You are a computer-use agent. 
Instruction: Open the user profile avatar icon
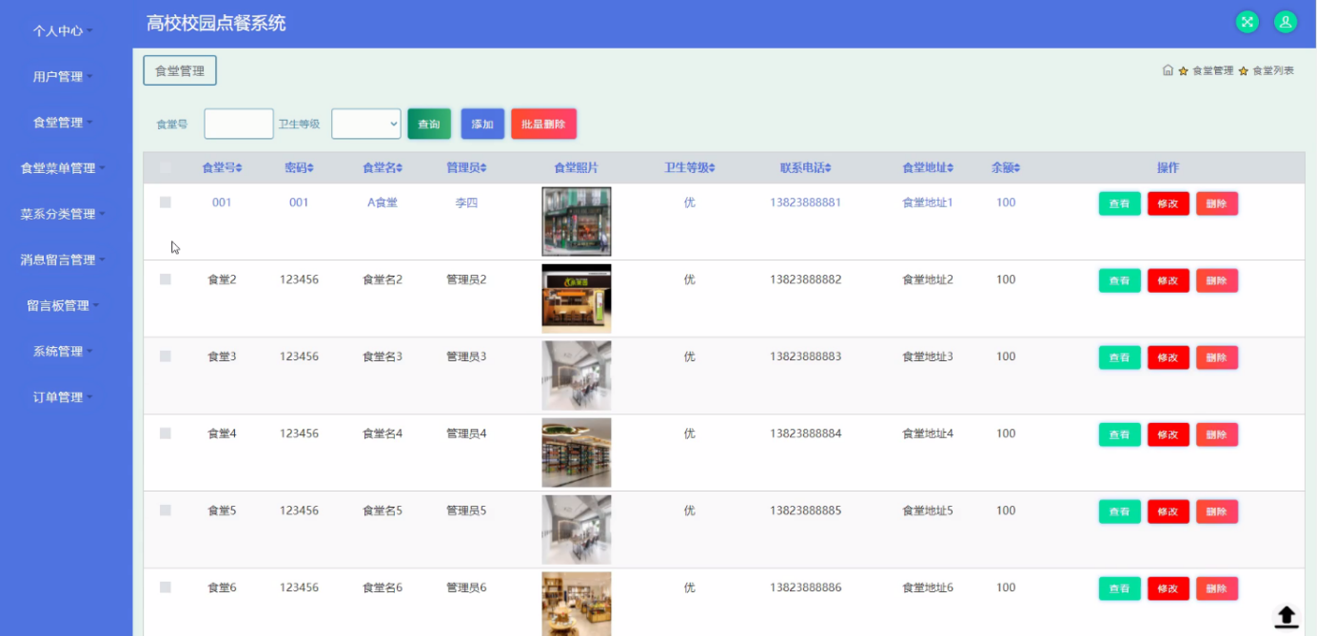(x=1286, y=22)
